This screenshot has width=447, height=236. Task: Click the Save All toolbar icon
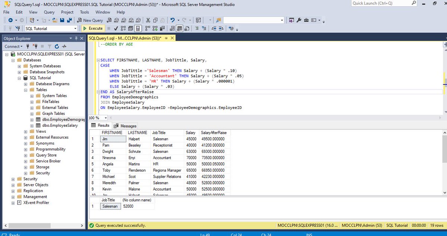69,20
